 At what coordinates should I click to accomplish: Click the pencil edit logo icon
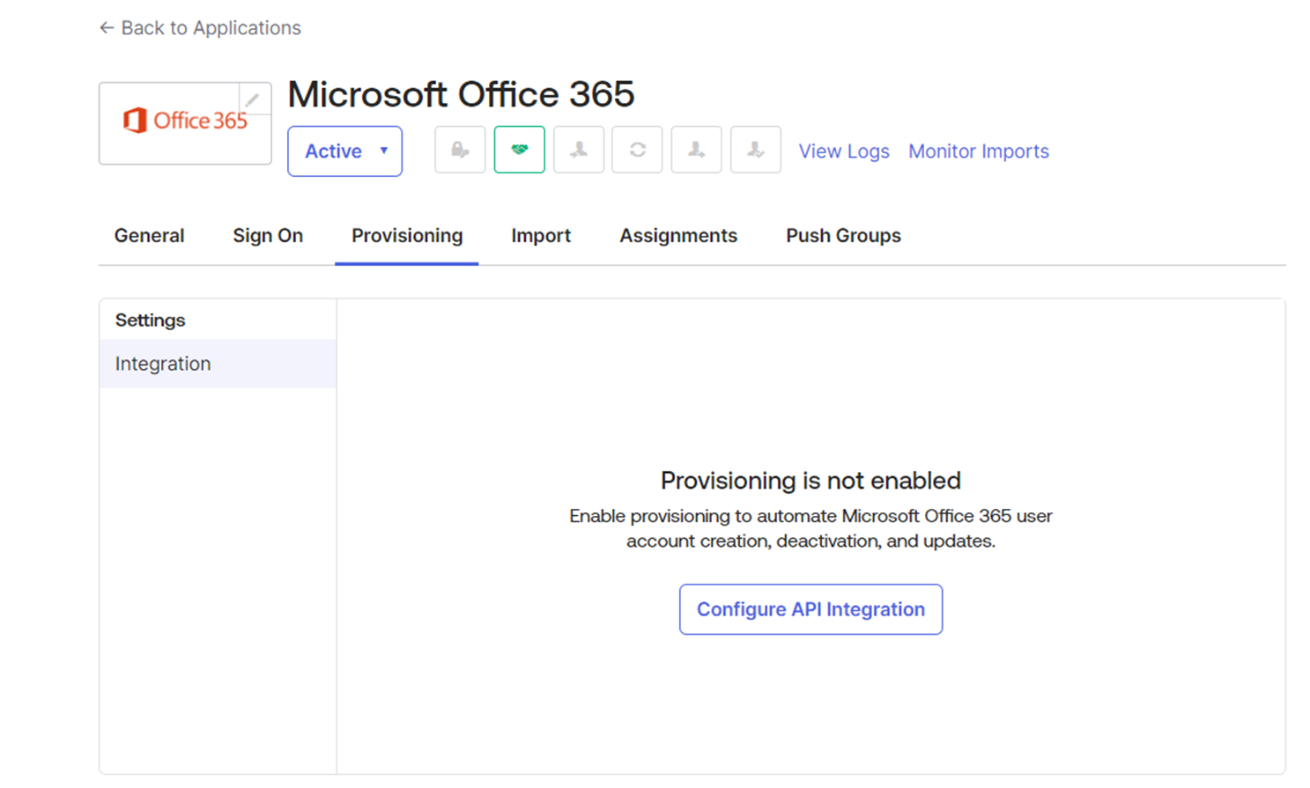click(x=253, y=99)
